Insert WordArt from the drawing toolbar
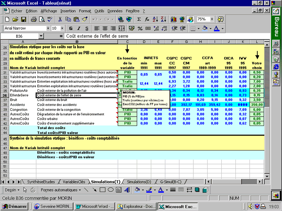The image size is (282, 211). pos(127,190)
